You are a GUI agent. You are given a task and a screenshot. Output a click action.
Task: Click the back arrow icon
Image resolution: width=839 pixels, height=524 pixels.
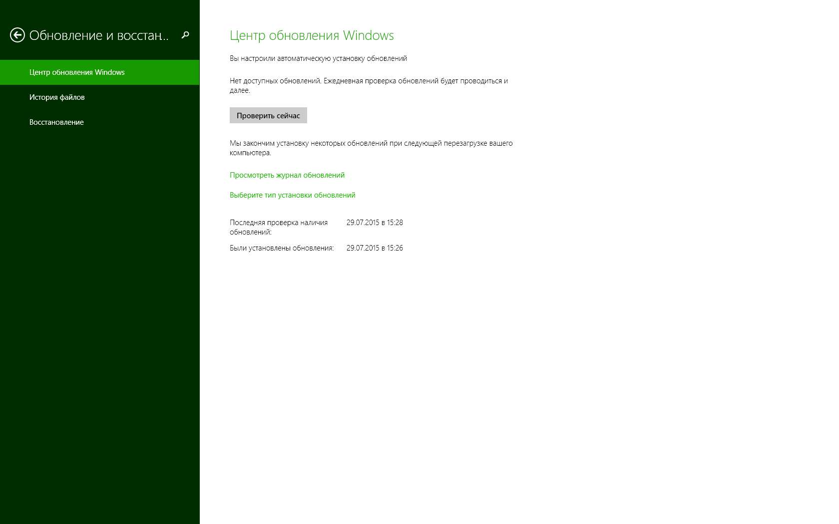point(17,35)
